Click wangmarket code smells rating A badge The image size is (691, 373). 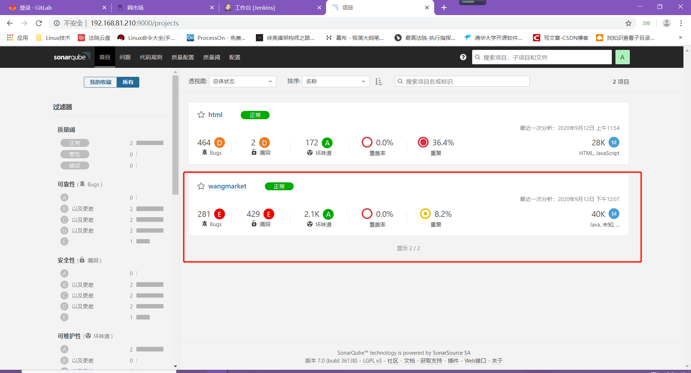tap(328, 214)
